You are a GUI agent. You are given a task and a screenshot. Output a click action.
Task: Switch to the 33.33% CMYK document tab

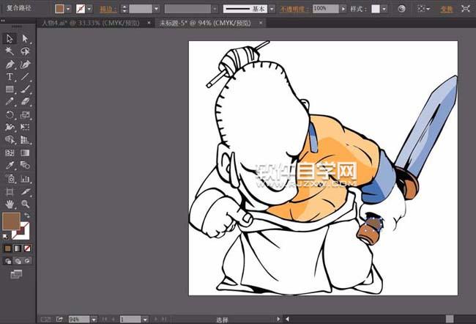91,23
